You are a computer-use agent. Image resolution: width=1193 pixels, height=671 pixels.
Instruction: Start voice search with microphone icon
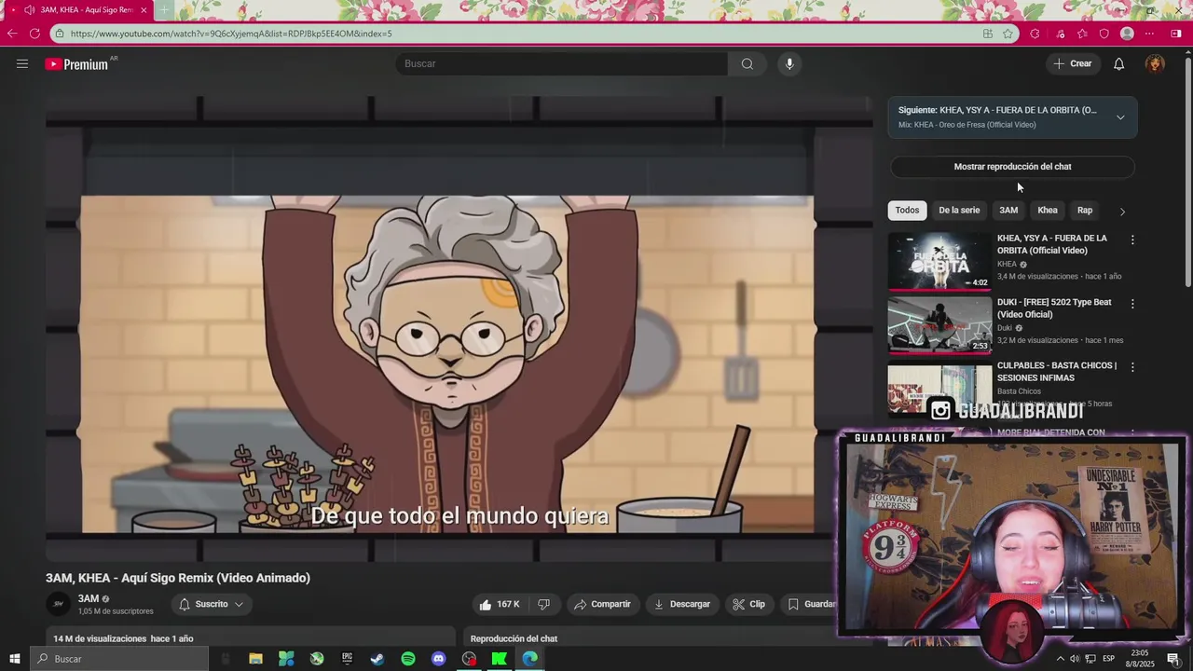(789, 63)
